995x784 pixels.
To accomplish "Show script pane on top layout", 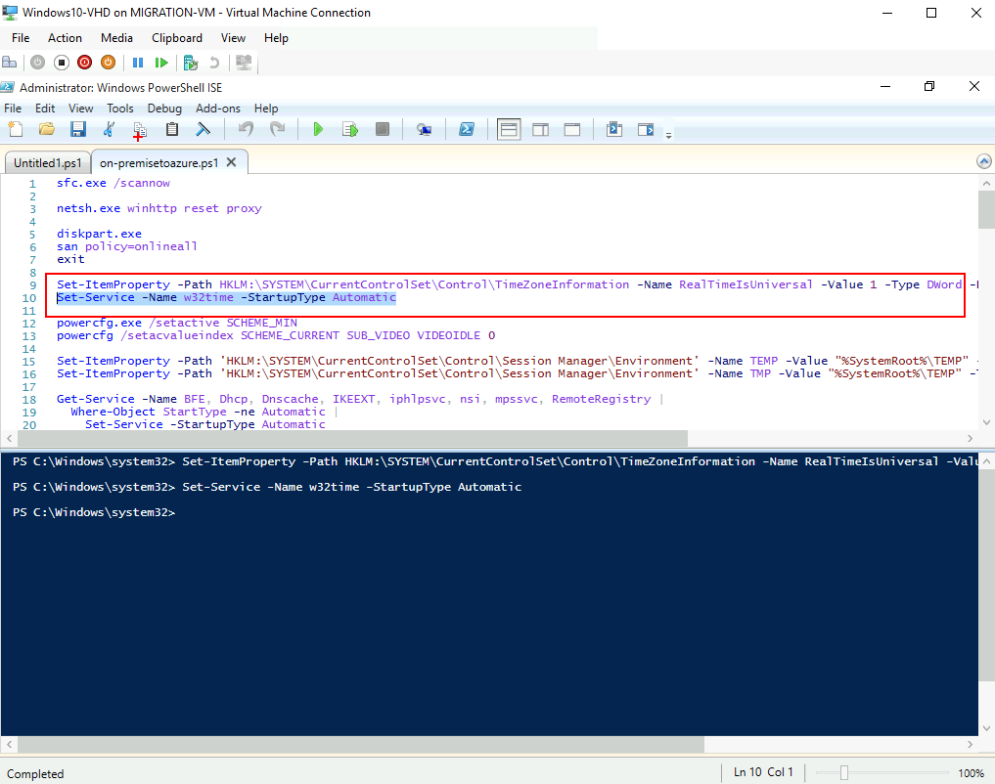I will 509,129.
